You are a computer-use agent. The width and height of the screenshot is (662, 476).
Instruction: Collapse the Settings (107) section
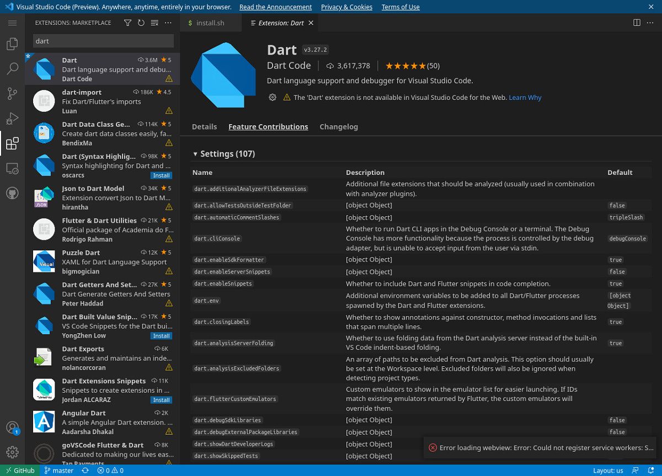pyautogui.click(x=195, y=154)
